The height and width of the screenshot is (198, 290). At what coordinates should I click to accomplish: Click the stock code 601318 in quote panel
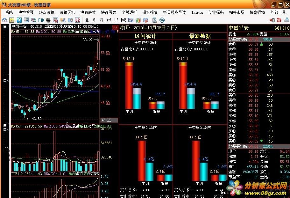(x=282, y=28)
